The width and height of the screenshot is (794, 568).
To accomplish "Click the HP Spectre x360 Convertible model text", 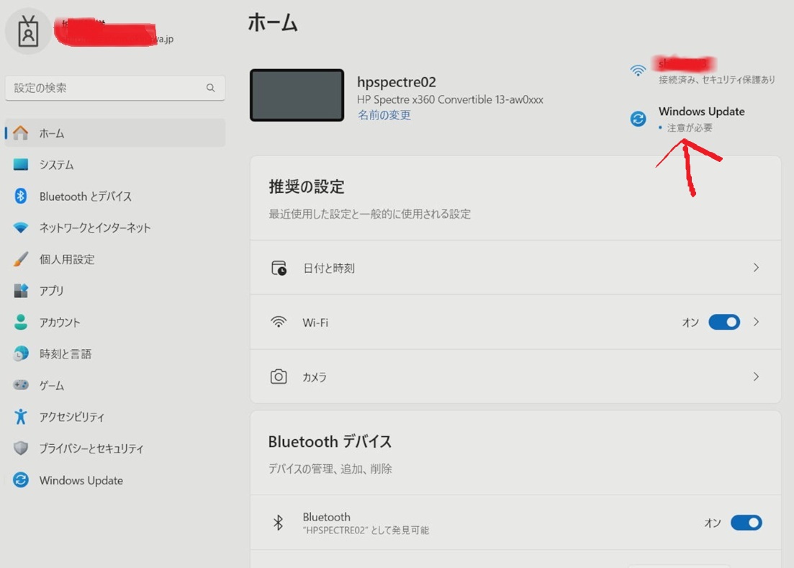I will coord(450,99).
